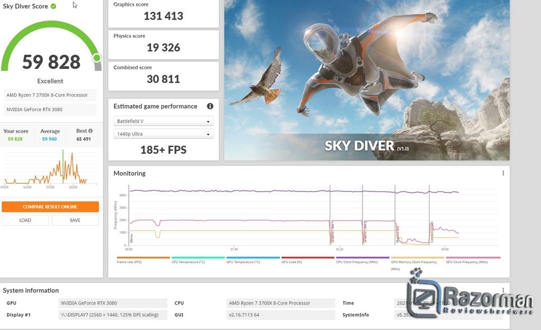
Task: Click the info icon next to Estimated game performance
Action: [x=210, y=106]
